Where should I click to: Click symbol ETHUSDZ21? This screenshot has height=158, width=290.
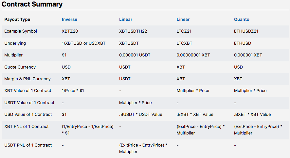[x=246, y=31]
